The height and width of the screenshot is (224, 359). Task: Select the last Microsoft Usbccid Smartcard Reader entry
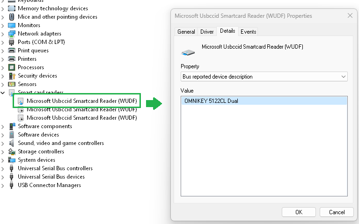coord(81,118)
